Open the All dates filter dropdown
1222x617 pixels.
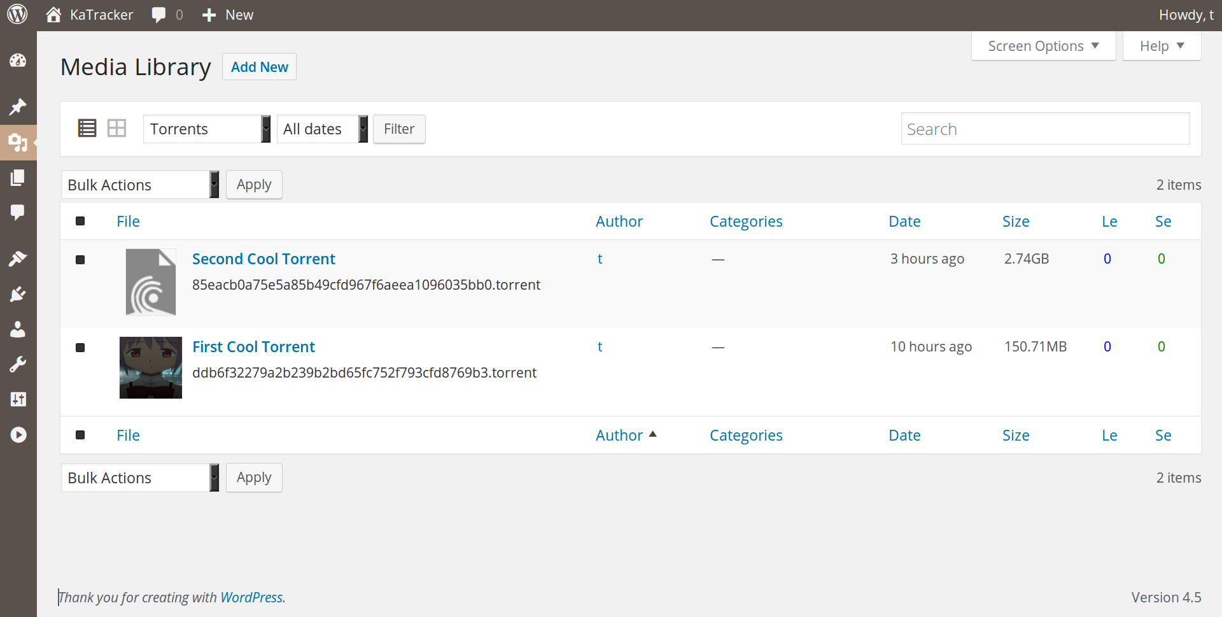click(x=322, y=129)
